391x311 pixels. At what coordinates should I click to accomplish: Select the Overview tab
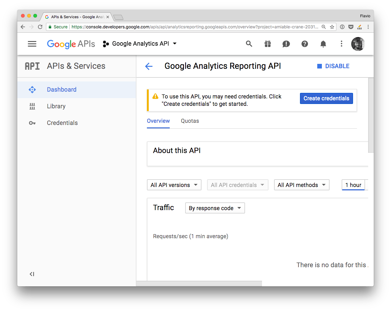coord(158,121)
